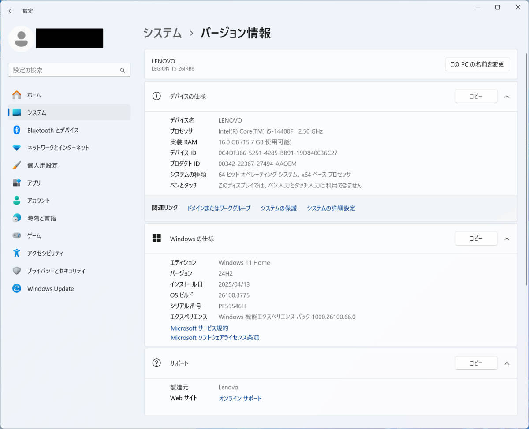Open 個人用設定 in the sidebar
529x429 pixels.
pyautogui.click(x=69, y=165)
